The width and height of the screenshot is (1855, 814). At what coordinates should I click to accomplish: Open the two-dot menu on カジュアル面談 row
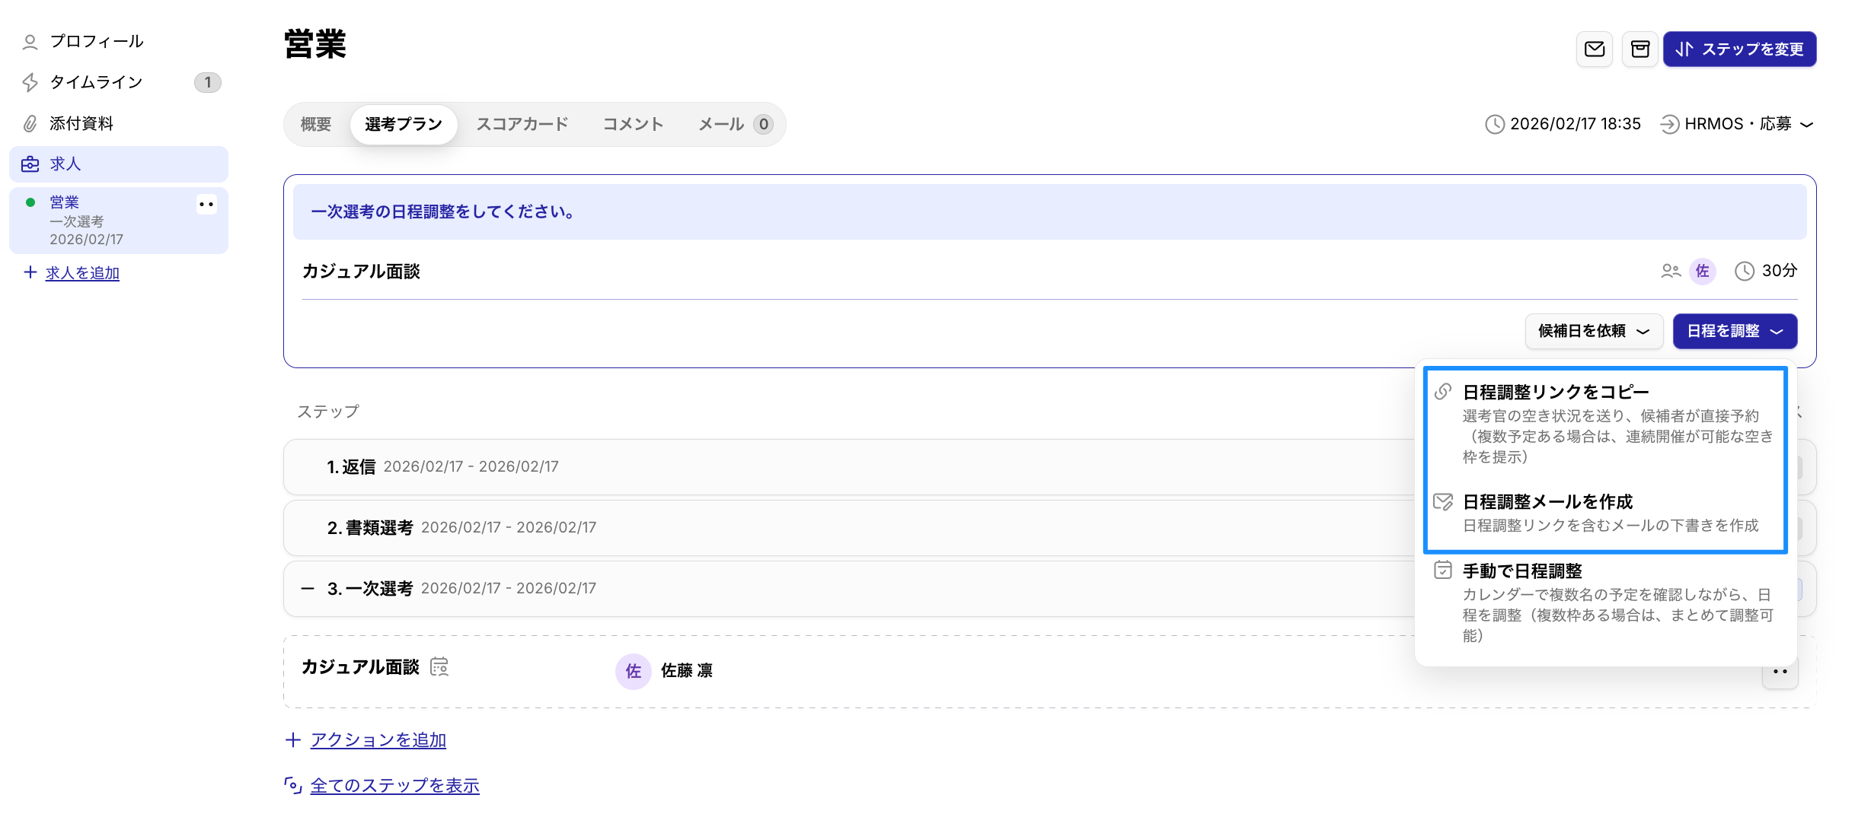[1780, 672]
